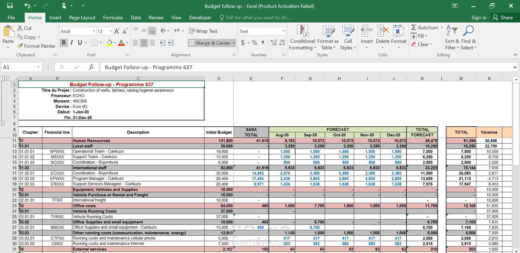Click the Insert Function fx icon
520x253 pixels.
[92, 67]
